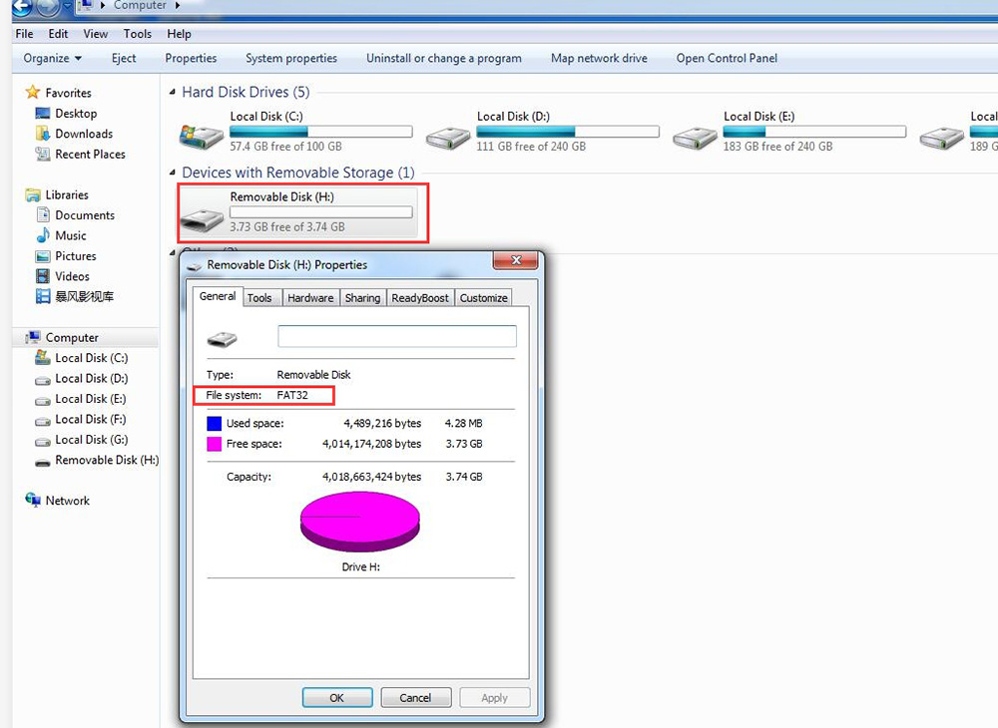Viewport: 998px width, 728px height.
Task: Click the Recent Places icon
Action: coord(43,154)
